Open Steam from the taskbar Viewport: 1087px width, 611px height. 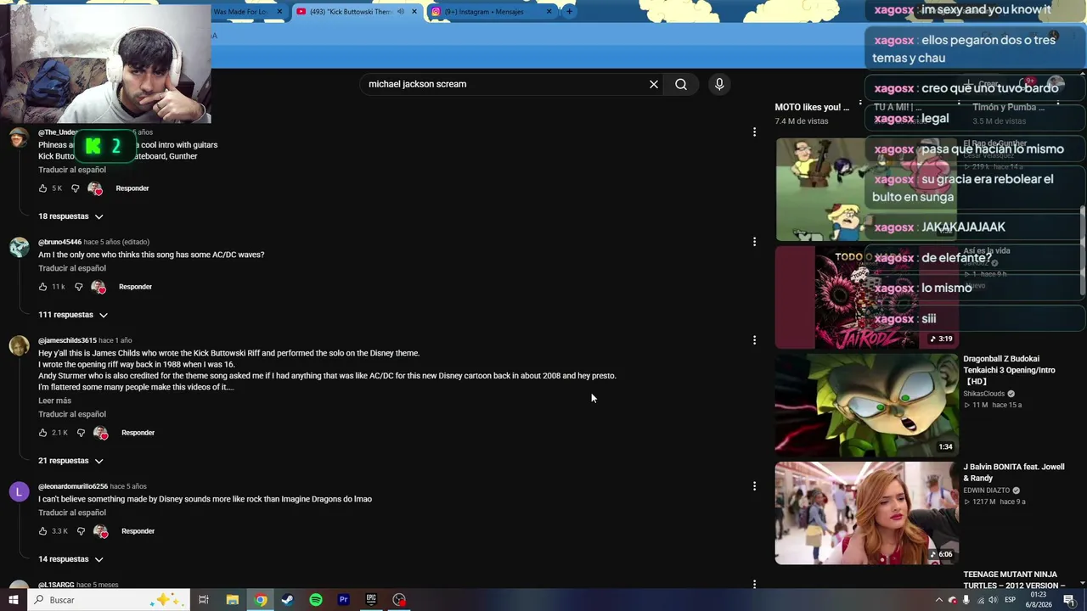coord(288,600)
